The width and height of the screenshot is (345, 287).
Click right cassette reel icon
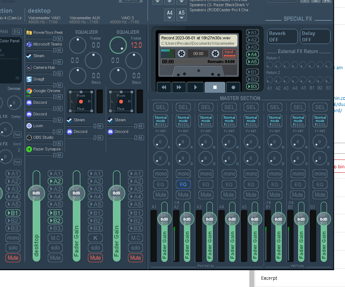pos(216,54)
